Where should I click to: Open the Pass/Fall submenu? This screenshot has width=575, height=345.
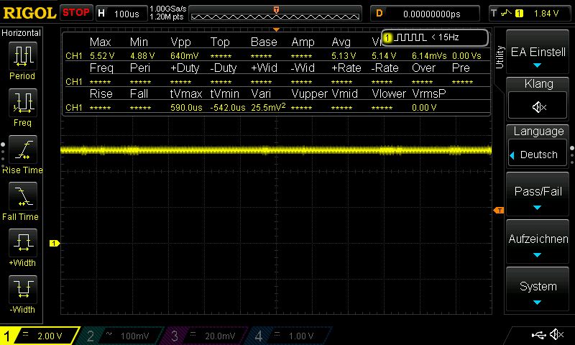coord(538,195)
